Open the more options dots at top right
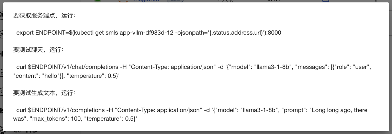392x134 pixels. 376,1
